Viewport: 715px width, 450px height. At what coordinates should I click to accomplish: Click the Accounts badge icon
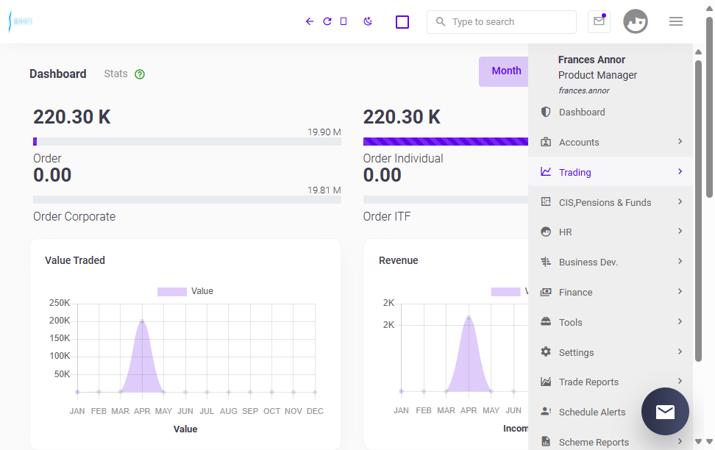point(545,142)
